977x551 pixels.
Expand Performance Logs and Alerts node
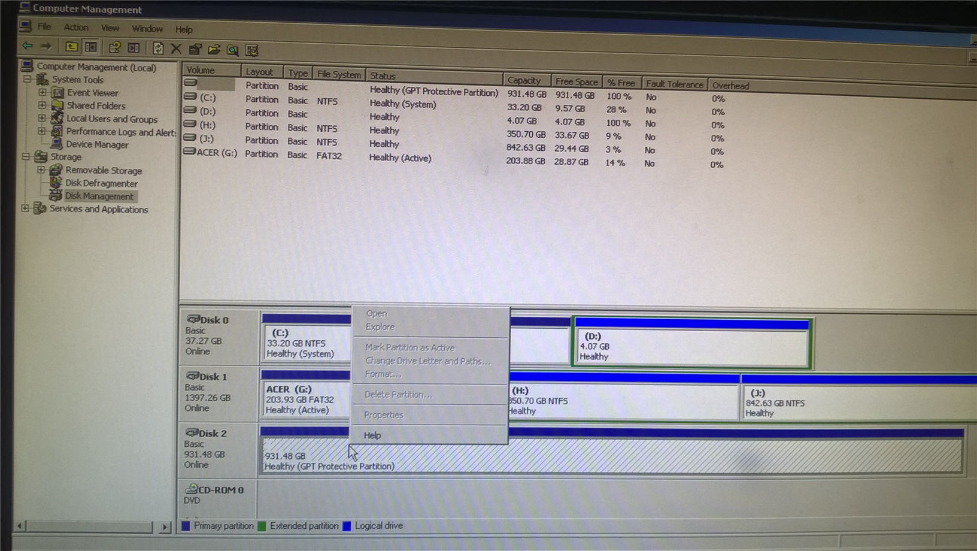(41, 131)
